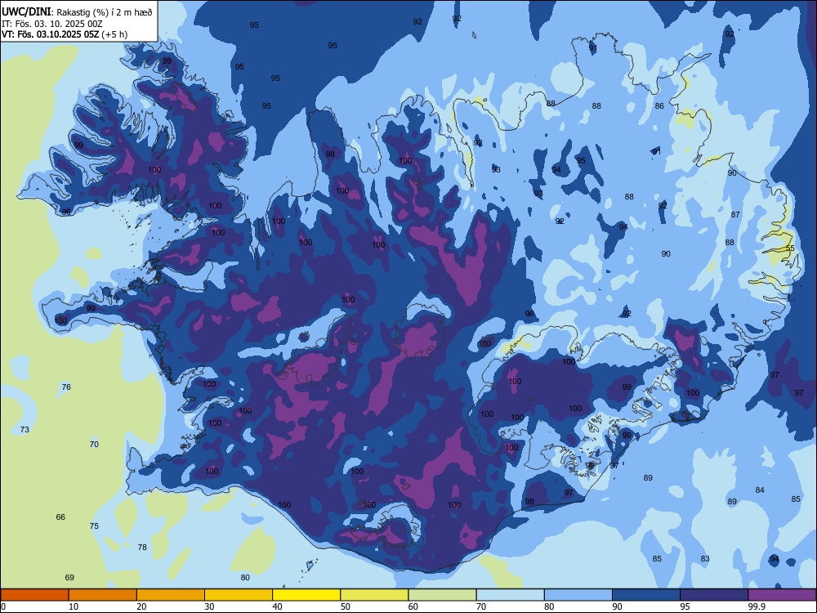Click the map humidity value '66'

tap(60, 517)
